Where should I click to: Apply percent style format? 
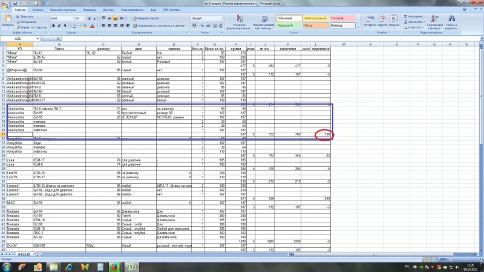pos(202,26)
